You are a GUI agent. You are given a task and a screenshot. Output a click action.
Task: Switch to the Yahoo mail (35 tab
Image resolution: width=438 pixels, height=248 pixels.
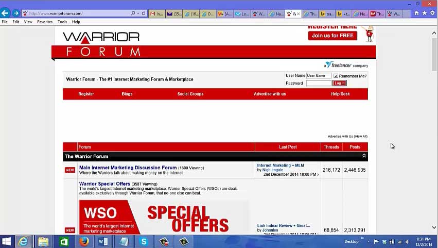[x=174, y=13]
